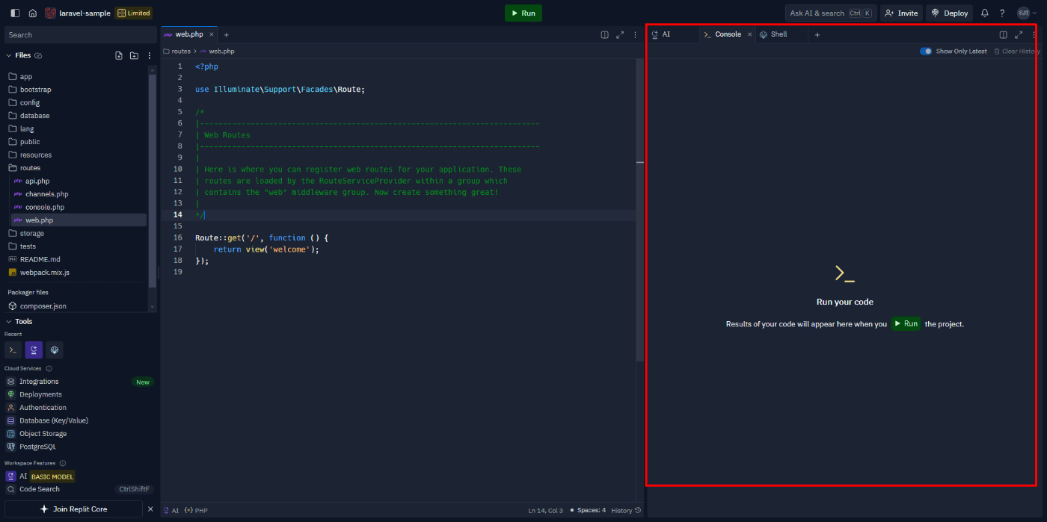Open help question mark icon

(1002, 13)
